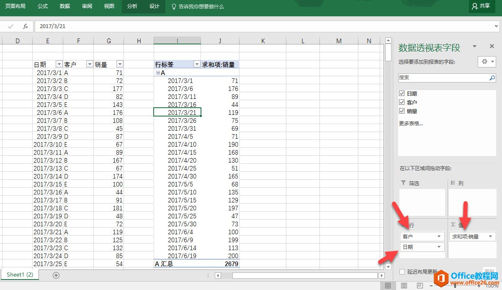Open the field pane options dropdown arrow
This screenshot has height=290, width=502.
point(474,47)
